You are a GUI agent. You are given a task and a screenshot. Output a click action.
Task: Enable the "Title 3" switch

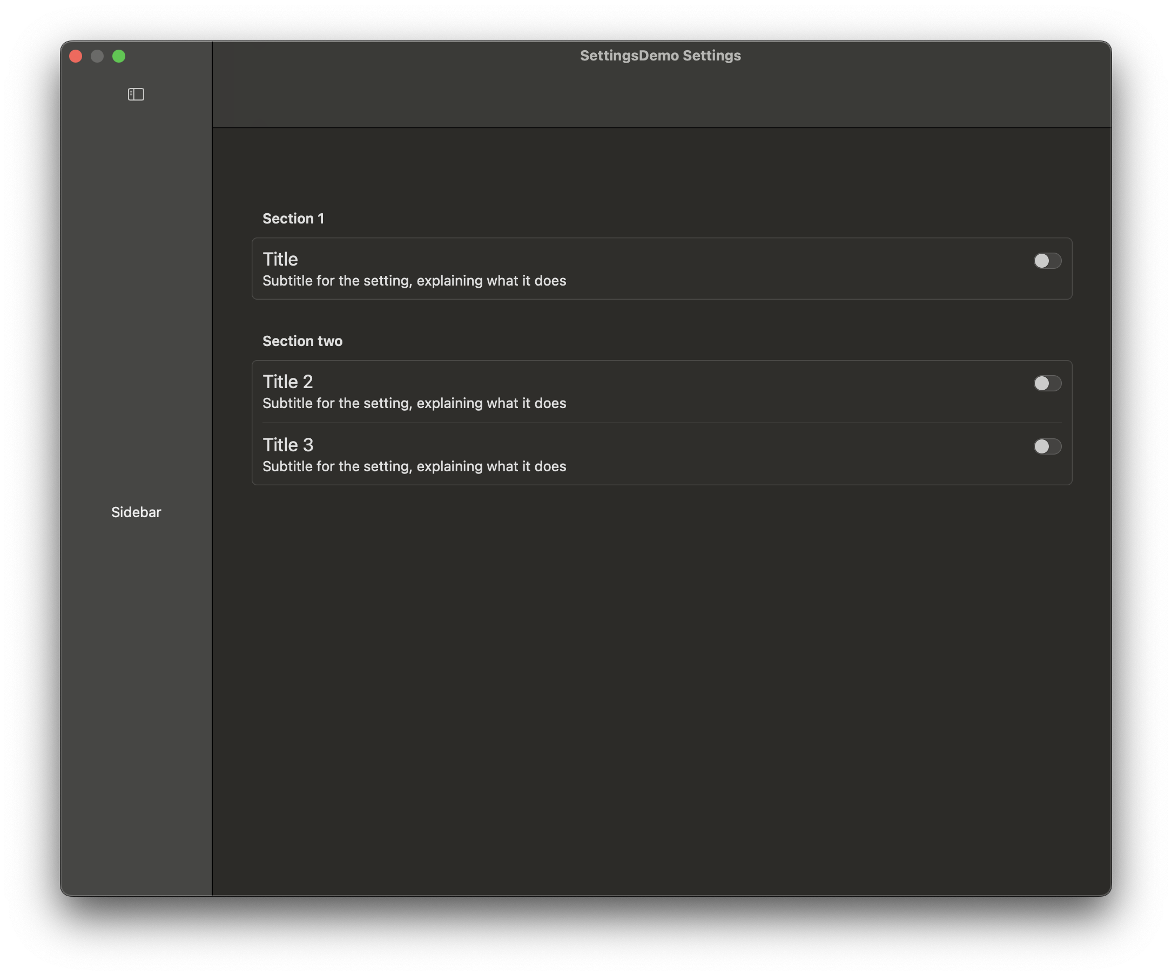tap(1047, 446)
